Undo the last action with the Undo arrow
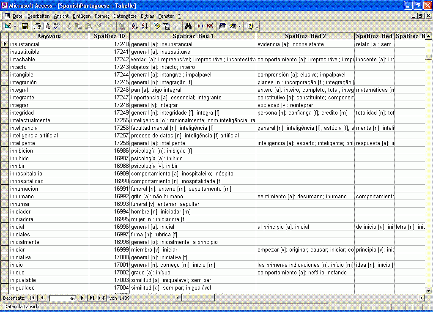 pos(110,26)
